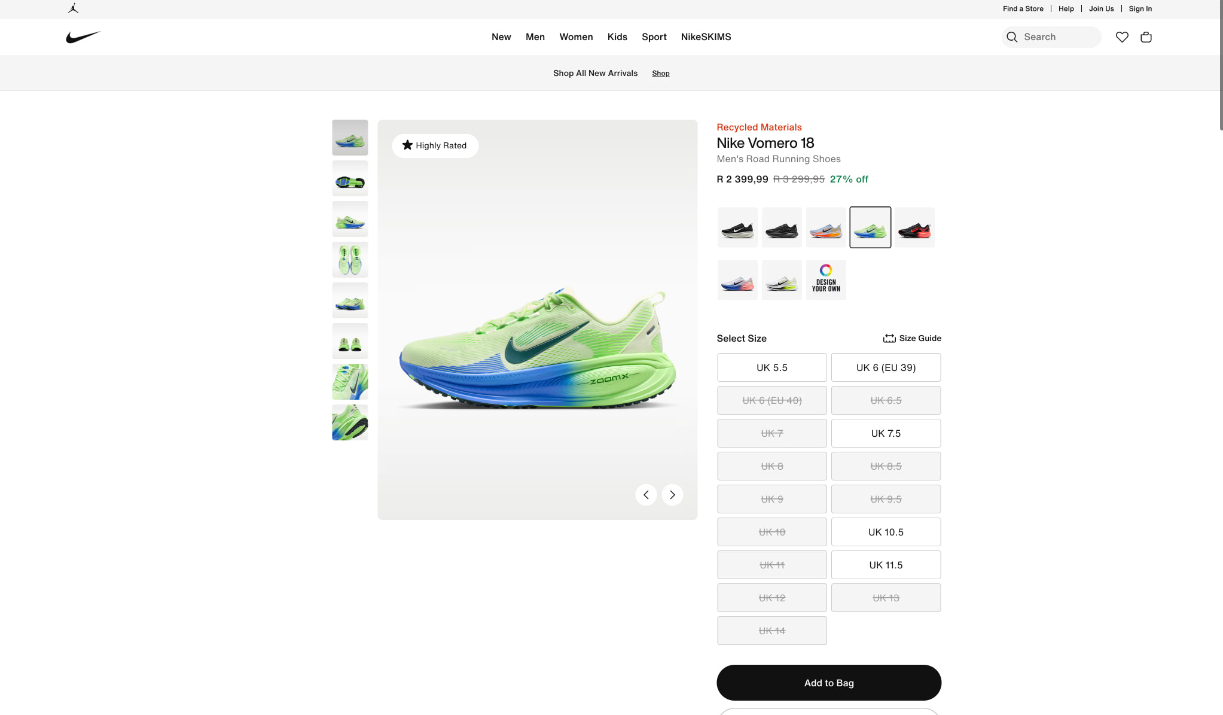1223x715 pixels.
Task: Select size UK 5.5
Action: 771,367
